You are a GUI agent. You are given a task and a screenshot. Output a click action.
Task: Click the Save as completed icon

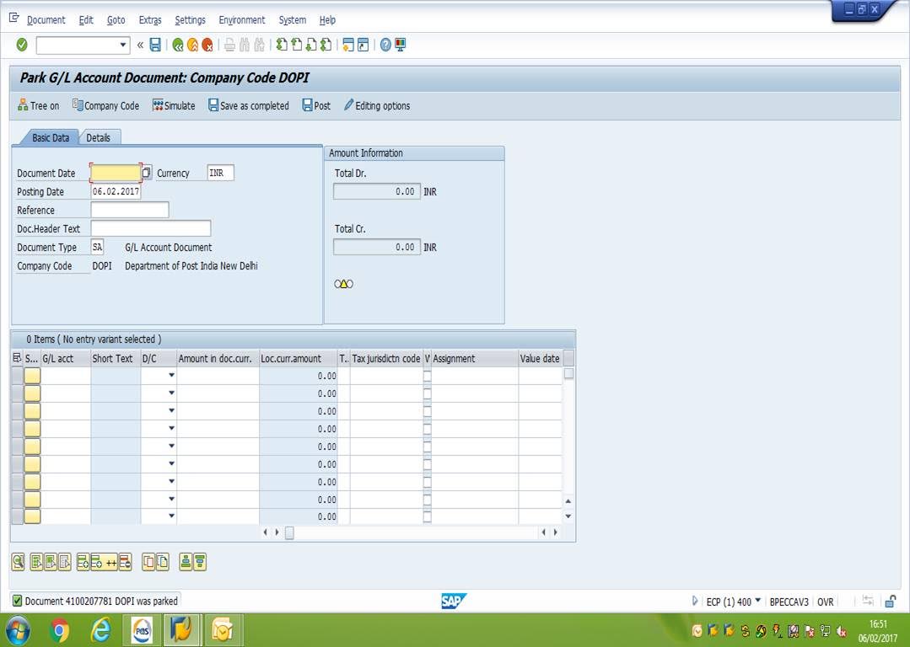248,105
